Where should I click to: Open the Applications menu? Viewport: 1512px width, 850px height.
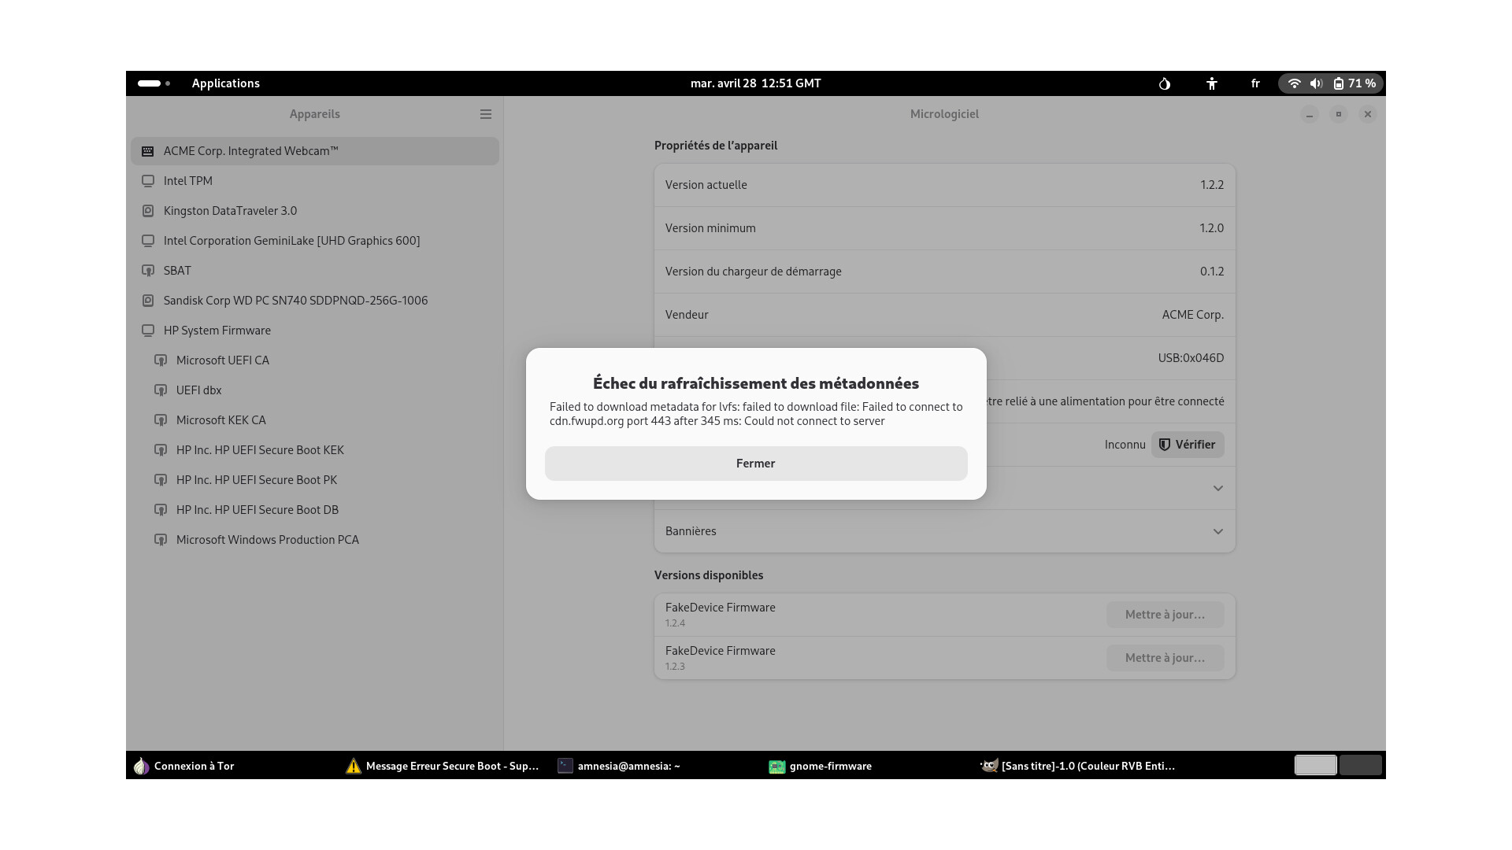pos(225,83)
